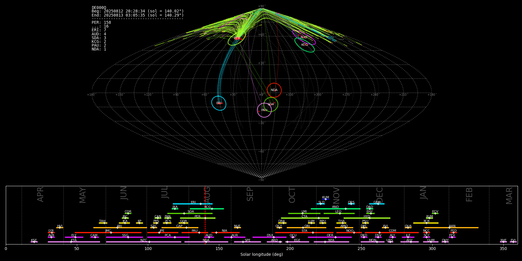The height and width of the screenshot is (261, 522).
Task: Click the red COM shower bar
Action: (x=392, y=232)
